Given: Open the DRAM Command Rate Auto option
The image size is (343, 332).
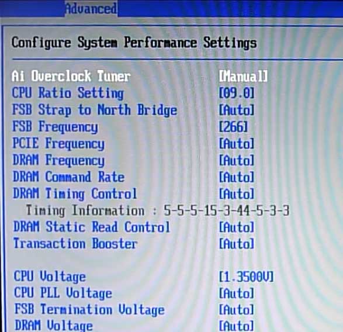Looking at the screenshot, I should coord(237,177).
